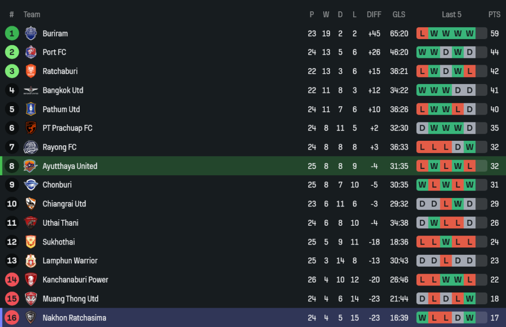Click the Bangkok Utd wings logo
The height and width of the screenshot is (327, 506).
(x=31, y=90)
